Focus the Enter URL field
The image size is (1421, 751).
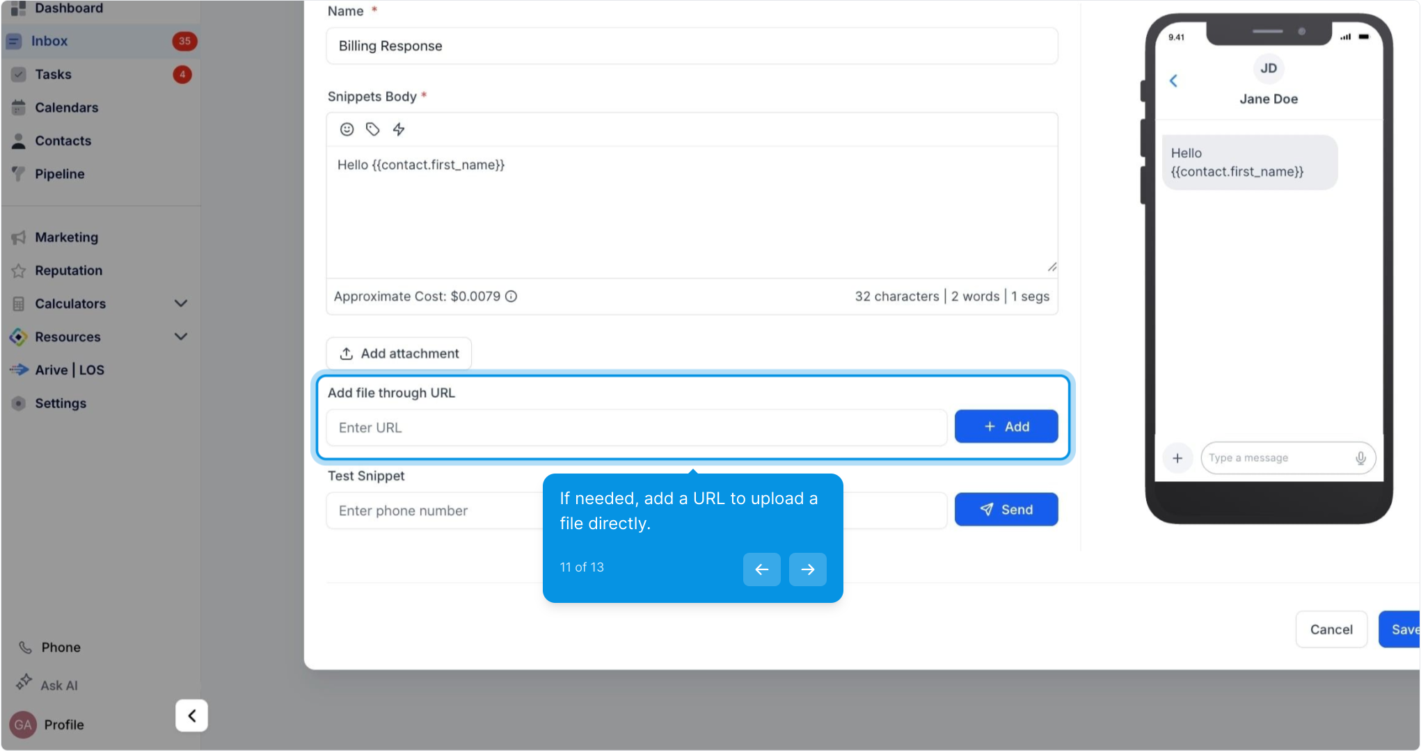tap(636, 428)
